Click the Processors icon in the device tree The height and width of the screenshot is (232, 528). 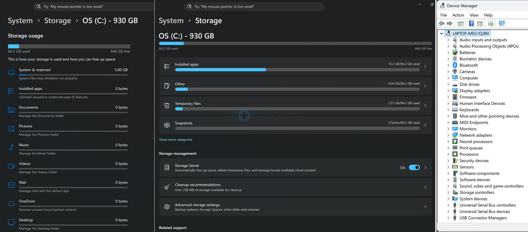pyautogui.click(x=455, y=154)
